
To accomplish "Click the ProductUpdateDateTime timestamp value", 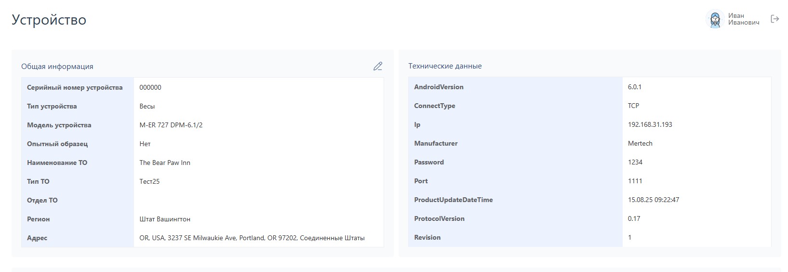I will click(x=653, y=200).
